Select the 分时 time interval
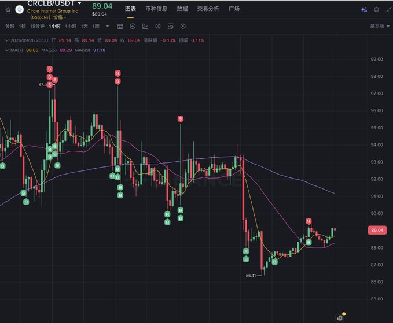The image size is (393, 323). click(x=10, y=26)
